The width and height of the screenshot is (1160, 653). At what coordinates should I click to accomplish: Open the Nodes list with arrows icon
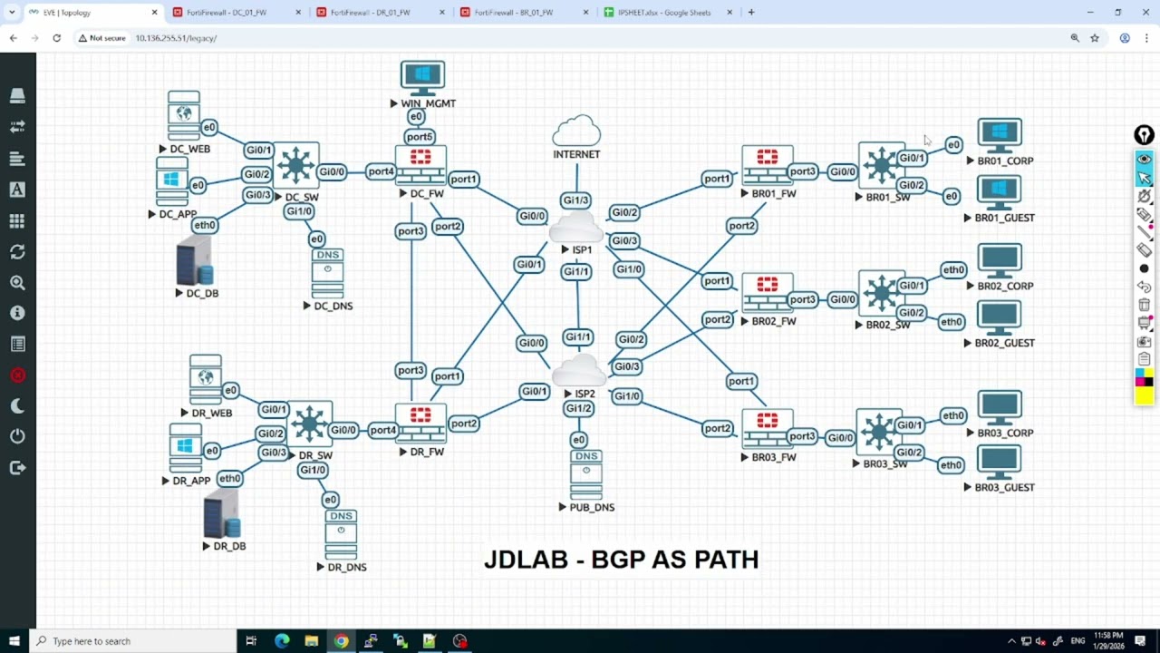(17, 127)
